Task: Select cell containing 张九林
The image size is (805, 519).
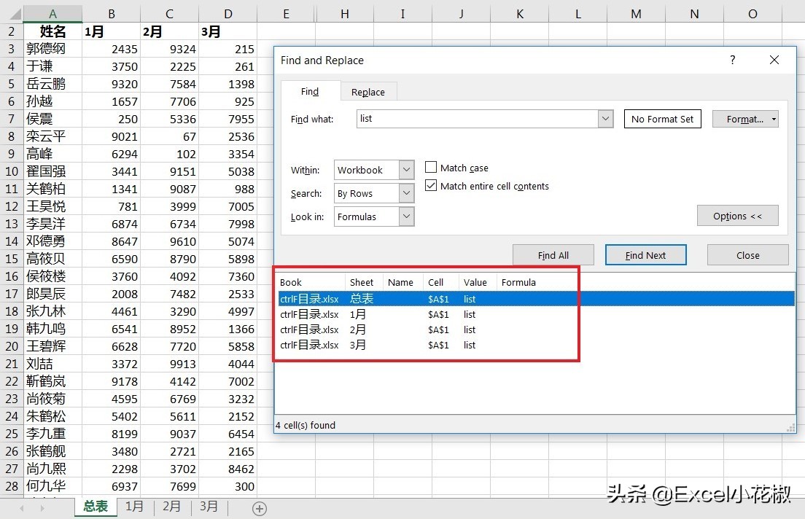Action: pos(52,311)
